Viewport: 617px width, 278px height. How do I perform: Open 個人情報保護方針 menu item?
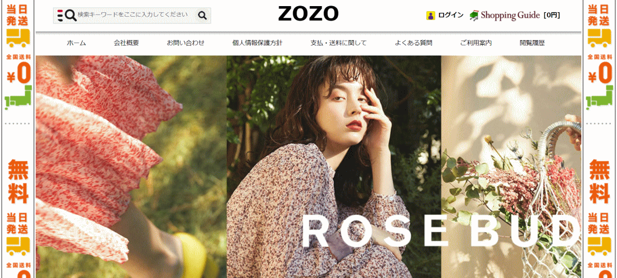258,43
